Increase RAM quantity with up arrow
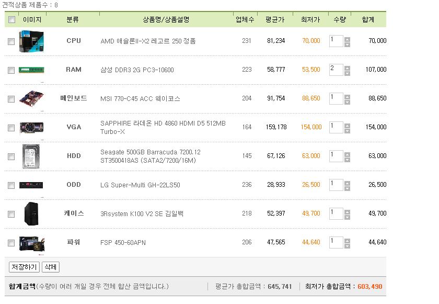The image size is (439, 304). (347, 68)
